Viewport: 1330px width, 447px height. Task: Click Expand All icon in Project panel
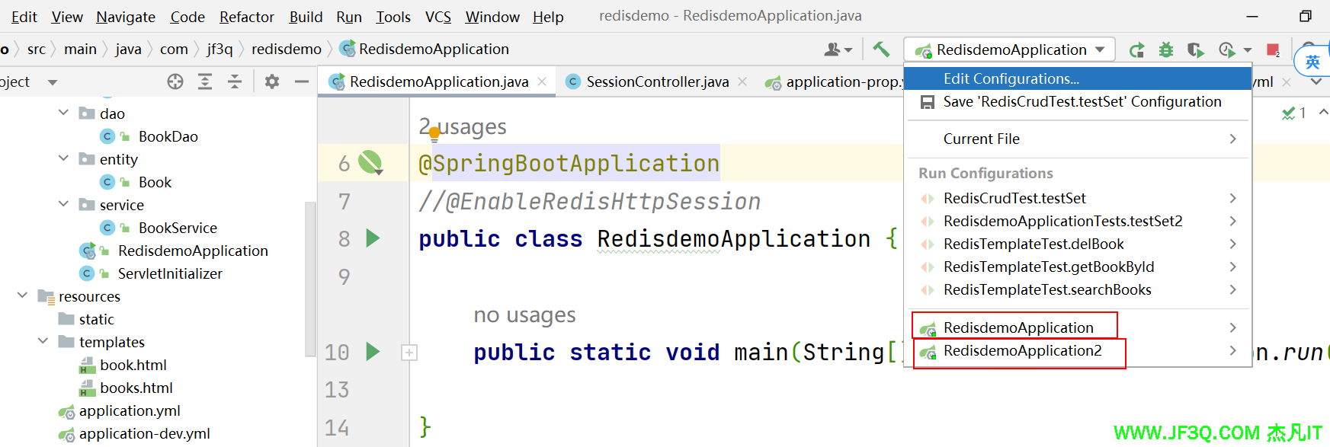pos(205,81)
